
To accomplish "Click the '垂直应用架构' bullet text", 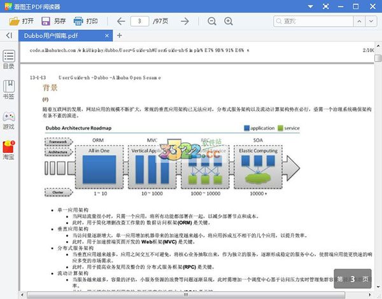I will point(73,229).
